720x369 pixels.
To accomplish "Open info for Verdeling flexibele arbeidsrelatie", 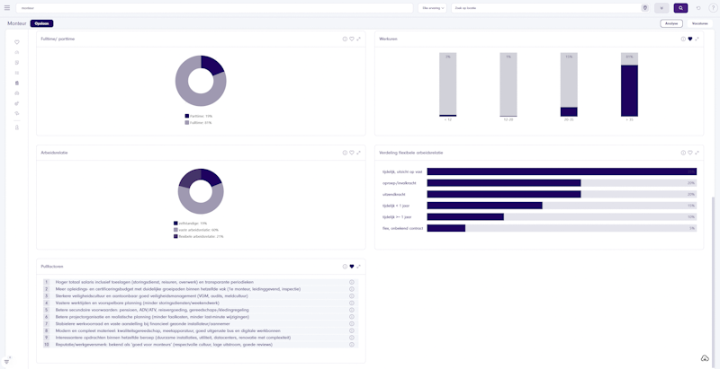I will 683,153.
